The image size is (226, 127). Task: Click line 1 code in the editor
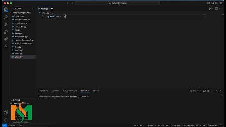57,17
